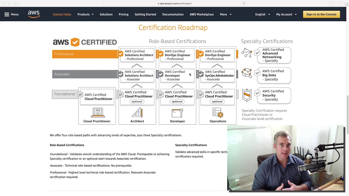
Task: Click the Advanced Networking network icon
Action: pyautogui.click(x=247, y=53)
